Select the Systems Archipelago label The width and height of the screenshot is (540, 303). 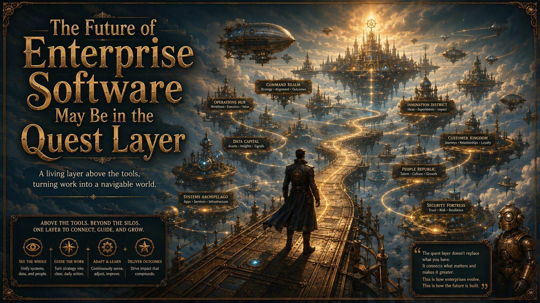point(206,199)
